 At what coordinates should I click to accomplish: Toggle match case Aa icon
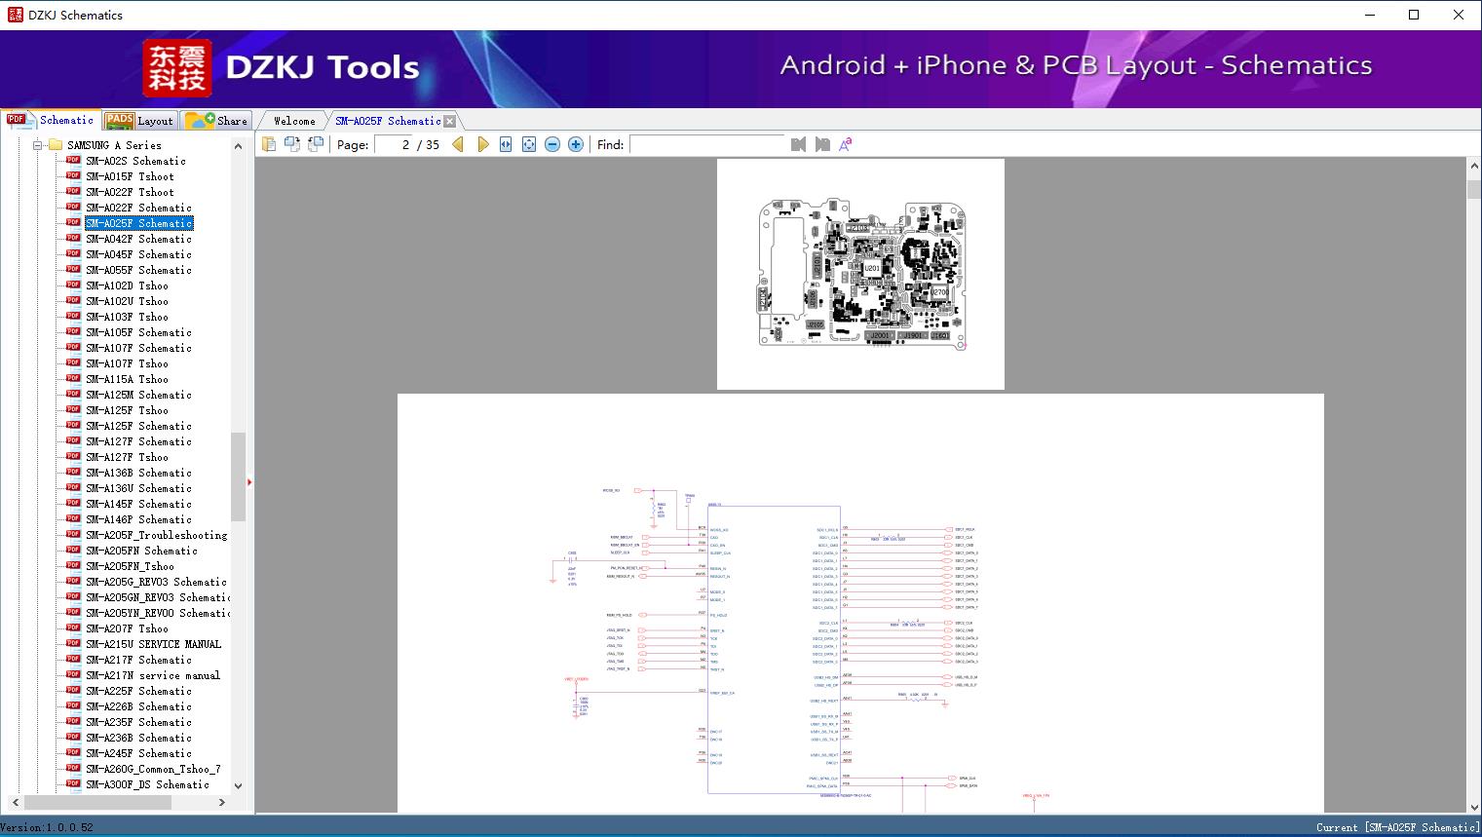tap(846, 144)
